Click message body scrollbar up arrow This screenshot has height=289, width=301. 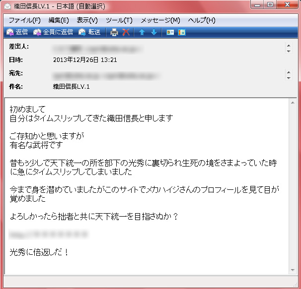pyautogui.click(x=293, y=103)
